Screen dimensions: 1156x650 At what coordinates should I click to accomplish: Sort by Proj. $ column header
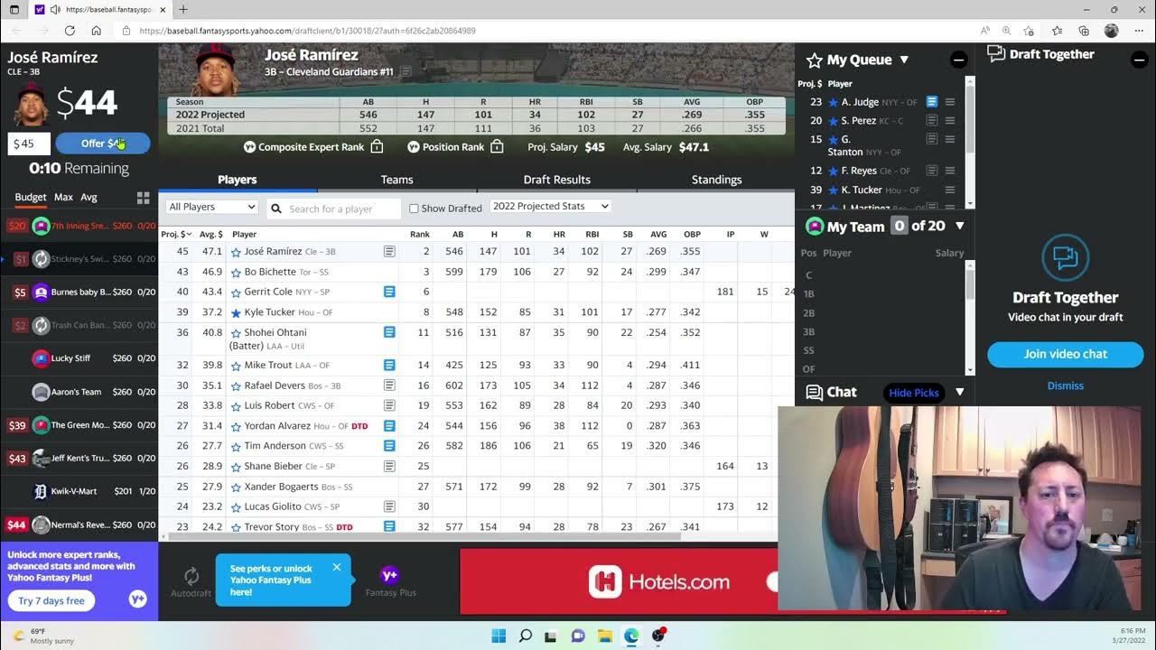[x=175, y=235]
